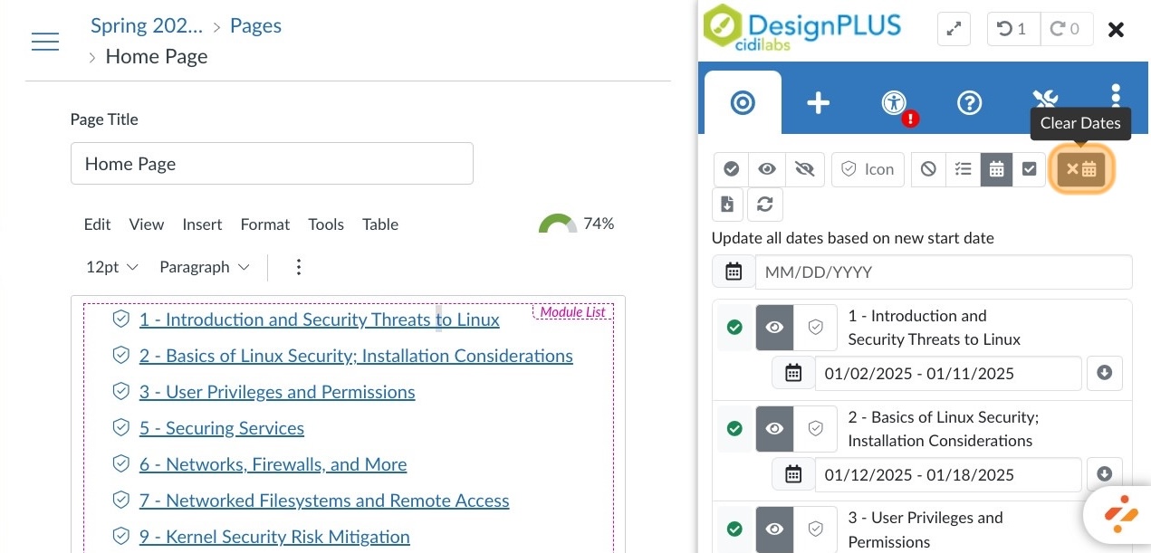Open the hamburger navigation menu
The image size is (1151, 553).
(x=45, y=42)
